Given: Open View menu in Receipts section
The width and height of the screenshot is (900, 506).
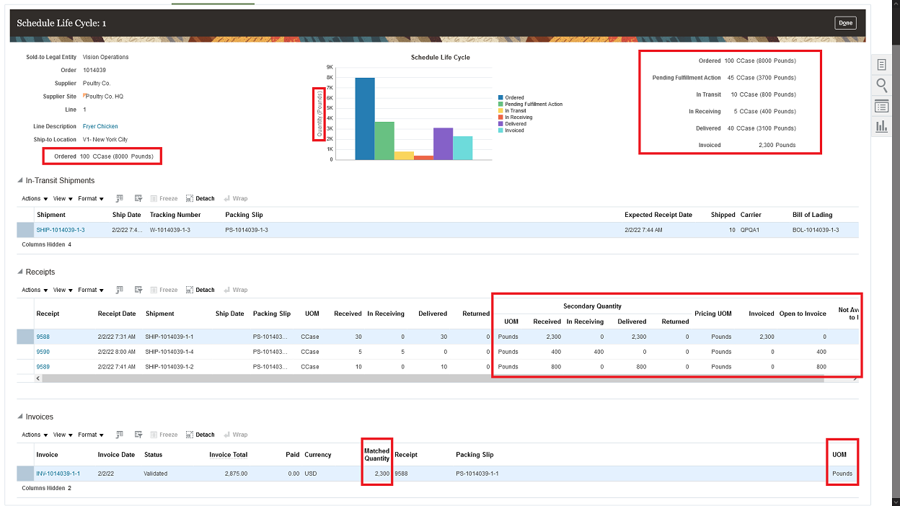Looking at the screenshot, I should pyautogui.click(x=63, y=290).
